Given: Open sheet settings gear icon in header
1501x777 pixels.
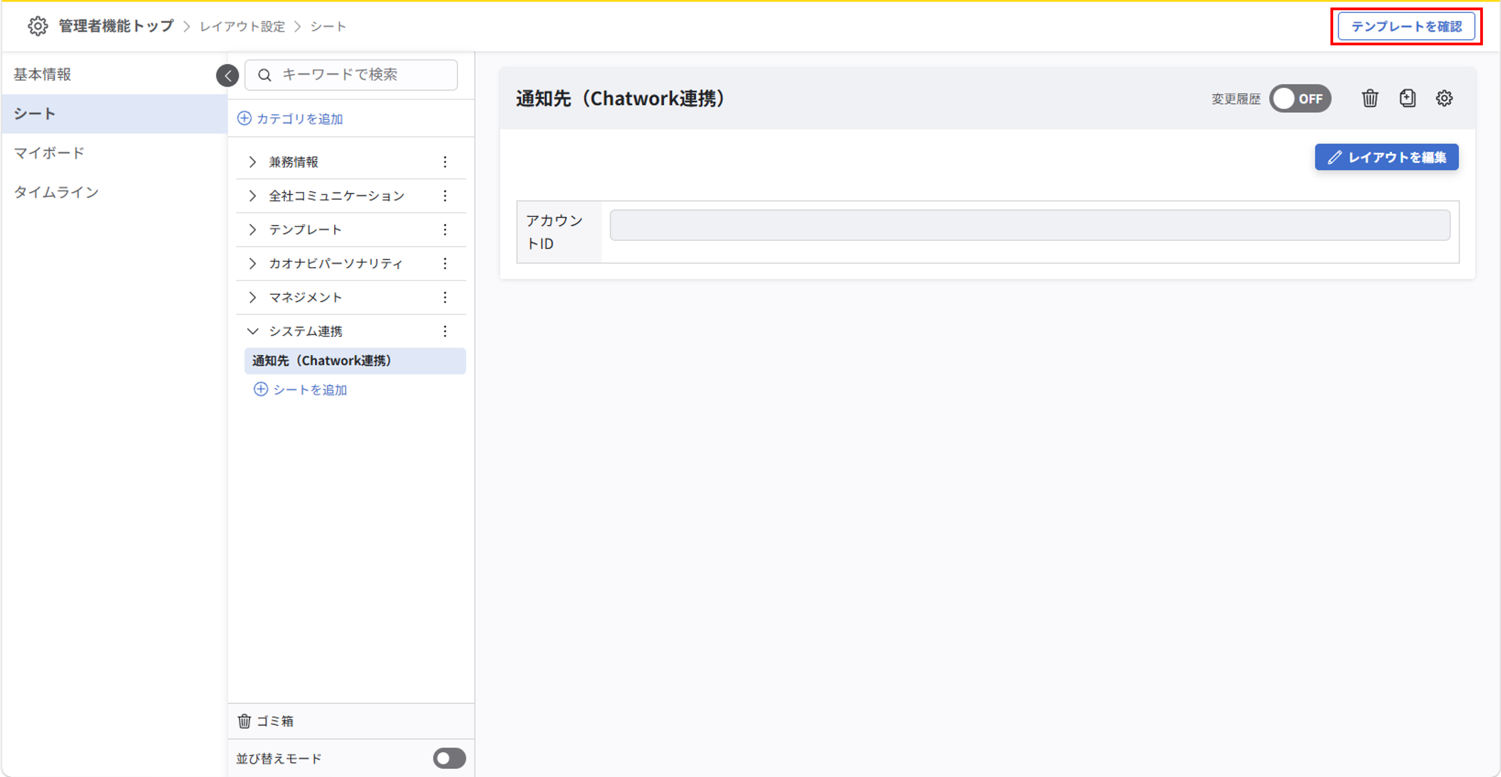Looking at the screenshot, I should [x=1444, y=99].
